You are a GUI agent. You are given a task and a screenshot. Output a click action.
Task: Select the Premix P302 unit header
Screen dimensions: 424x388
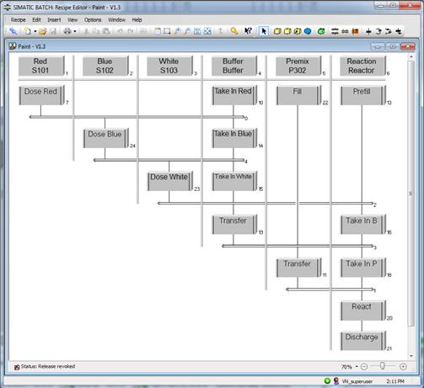(298, 66)
